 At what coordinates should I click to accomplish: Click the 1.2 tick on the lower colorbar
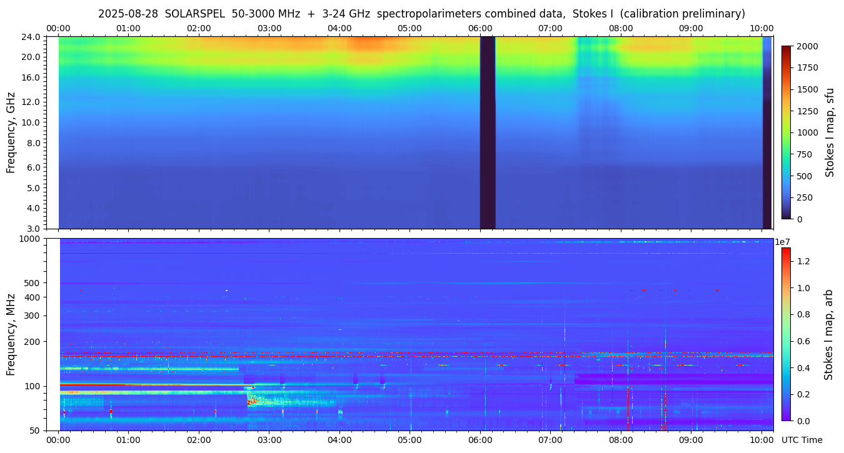pos(805,261)
